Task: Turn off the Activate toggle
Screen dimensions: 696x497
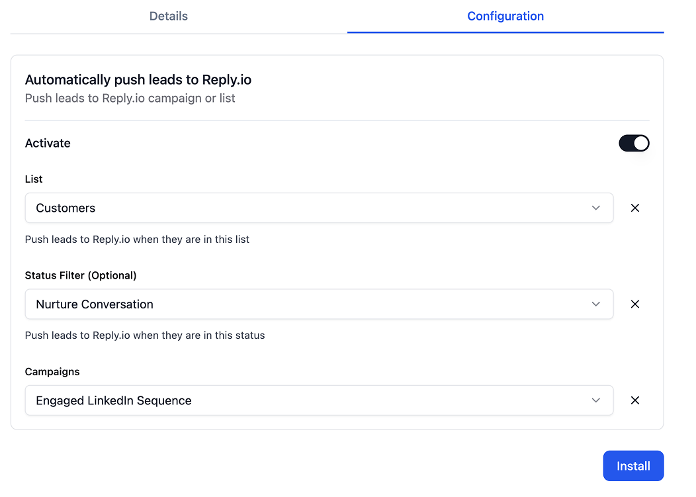Action: (x=634, y=143)
